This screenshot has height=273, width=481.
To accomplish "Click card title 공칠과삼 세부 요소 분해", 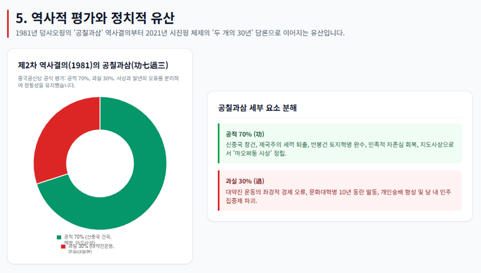I will pyautogui.click(x=257, y=108).
